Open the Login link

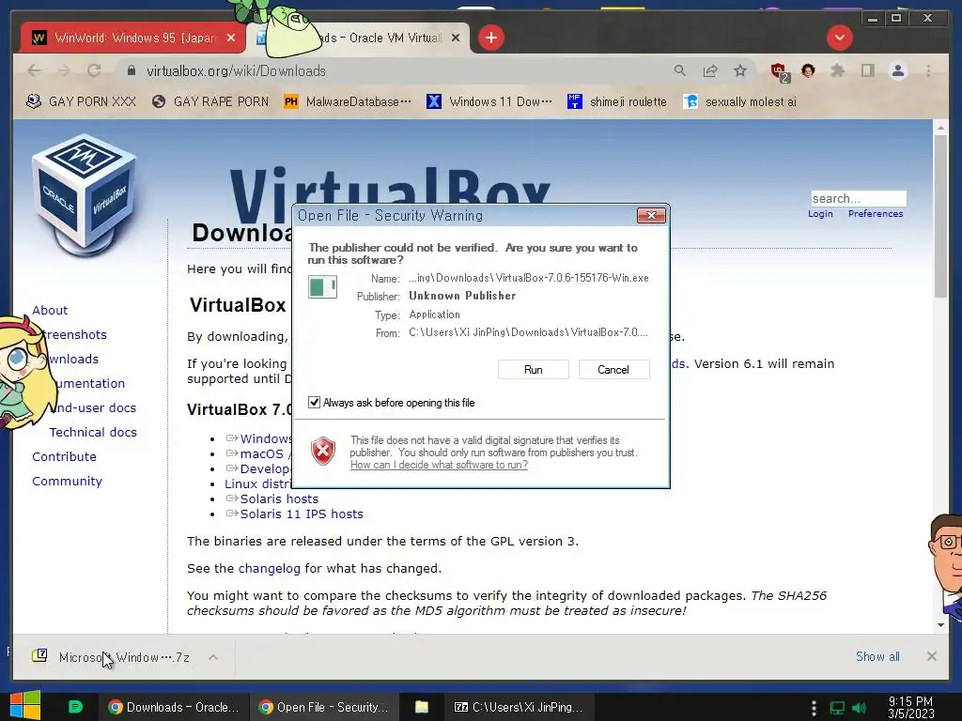(x=819, y=214)
